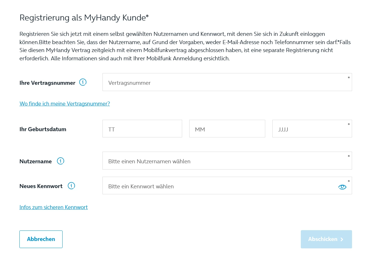This screenshot has height=266, width=366.
Task: Click the Nutzernamen wählen input field
Action: 227,161
